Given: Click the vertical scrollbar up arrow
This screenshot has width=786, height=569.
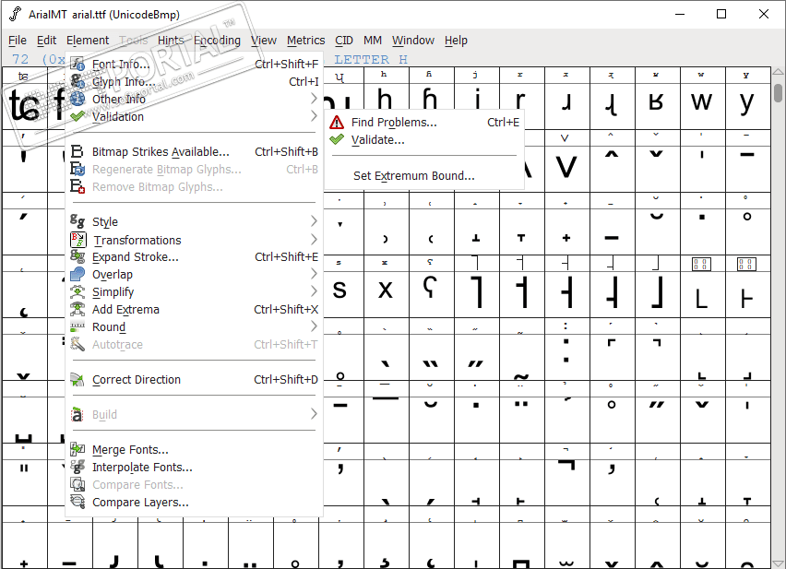Looking at the screenshot, I should (778, 72).
